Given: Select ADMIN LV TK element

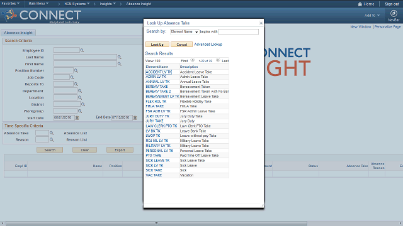Looking at the screenshot, I should point(156,77).
